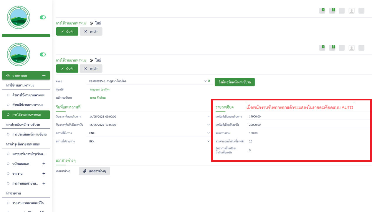Click the paperclip icon on เอกสารต่างๆ button

(85, 171)
